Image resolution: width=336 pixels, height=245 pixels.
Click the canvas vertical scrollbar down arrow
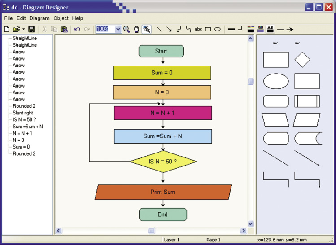click(250, 223)
